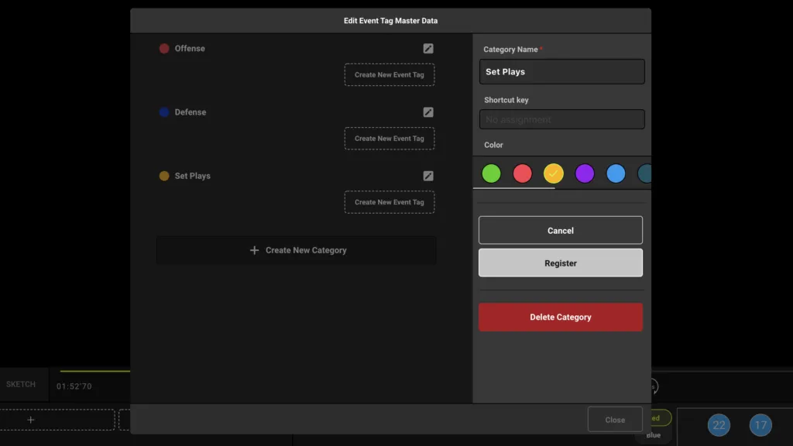Click Delete Category button

pyautogui.click(x=561, y=317)
